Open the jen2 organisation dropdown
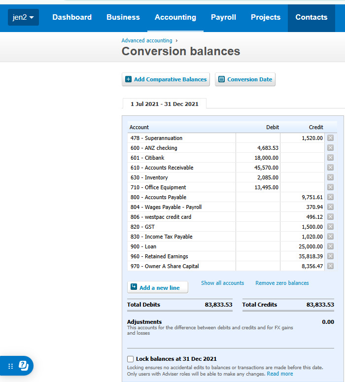The width and height of the screenshot is (345, 382). click(x=23, y=17)
